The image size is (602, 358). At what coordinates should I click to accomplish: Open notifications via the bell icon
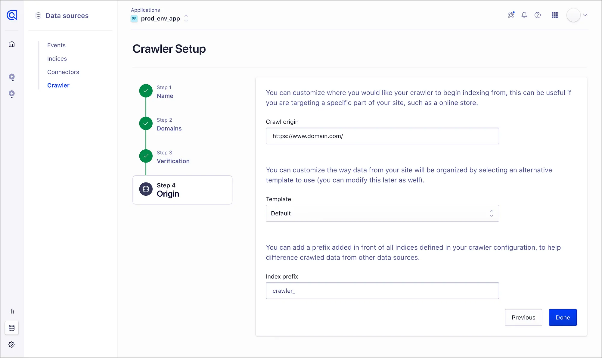(x=524, y=15)
